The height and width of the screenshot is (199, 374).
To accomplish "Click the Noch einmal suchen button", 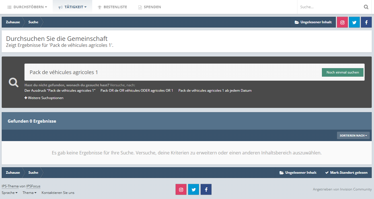I will coord(343,72).
